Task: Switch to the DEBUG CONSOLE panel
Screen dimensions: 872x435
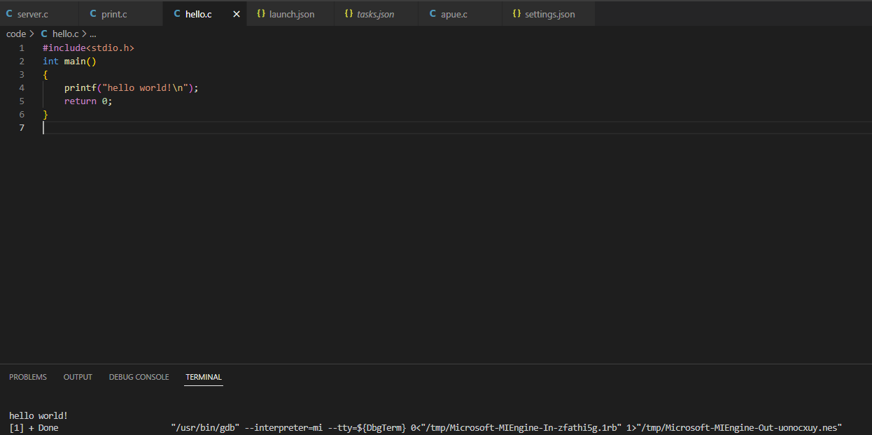Action: tap(139, 377)
